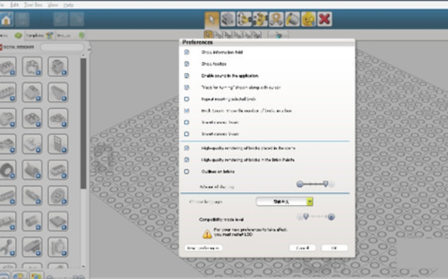
Task: Click the Save icon next to Home
Action: tap(22, 19)
